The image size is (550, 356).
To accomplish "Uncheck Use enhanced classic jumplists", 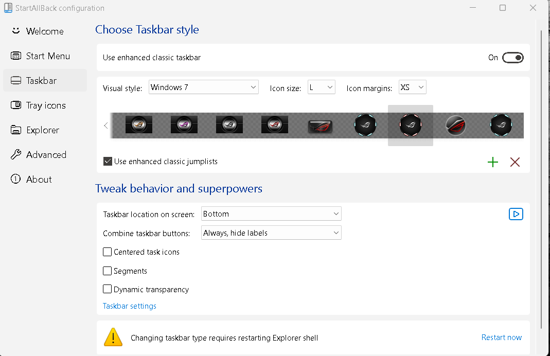I will [108, 162].
